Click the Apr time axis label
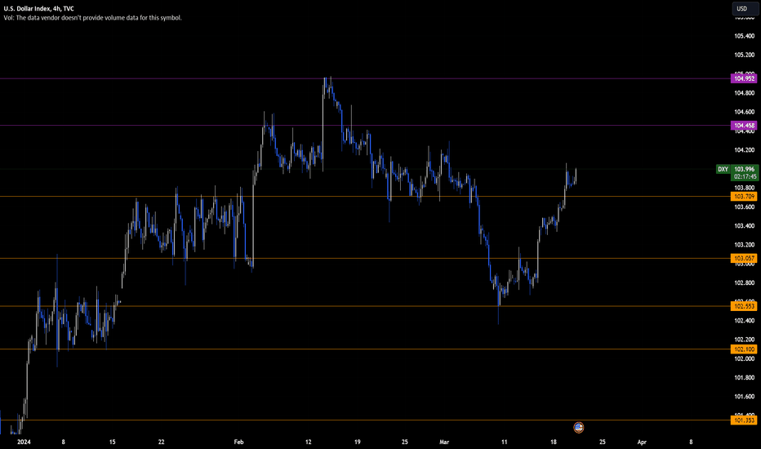Image resolution: width=761 pixels, height=449 pixels. 642,442
